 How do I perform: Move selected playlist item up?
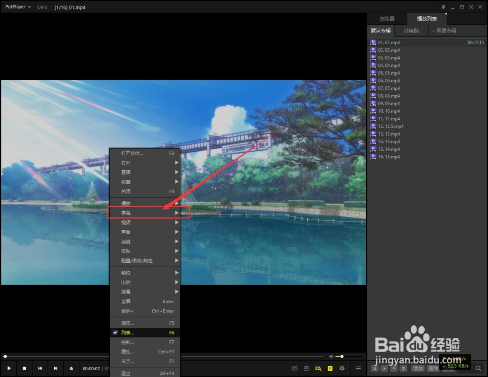385,368
